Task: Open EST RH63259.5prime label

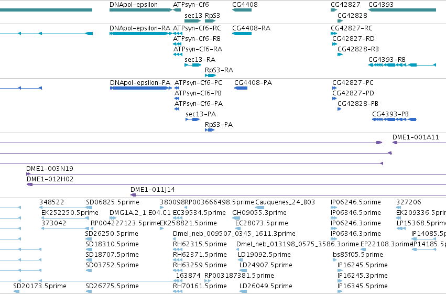Action: pos(200,265)
